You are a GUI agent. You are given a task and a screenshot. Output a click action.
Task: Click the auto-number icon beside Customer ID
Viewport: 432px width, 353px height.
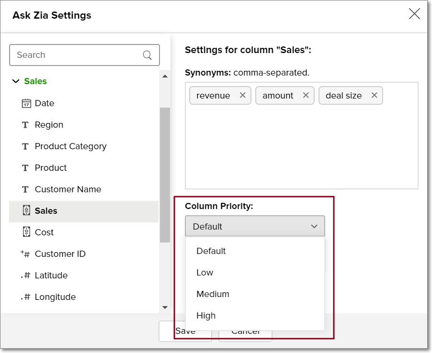25,254
